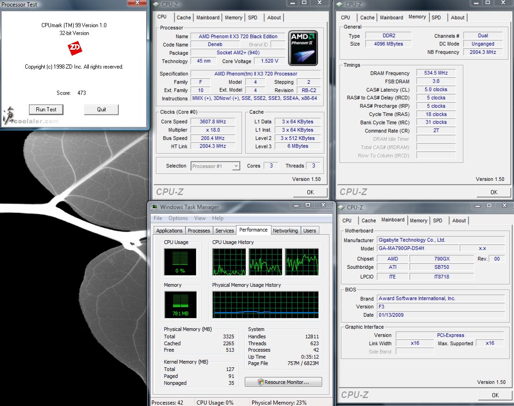Select Mainboard tab in top-left CPU-Z window
This screenshot has height=406, width=514.
point(208,17)
